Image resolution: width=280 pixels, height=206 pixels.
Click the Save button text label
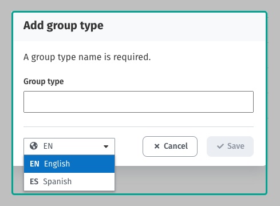(236, 146)
